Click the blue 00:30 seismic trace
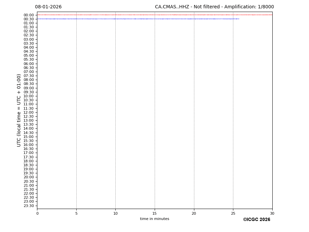 pyautogui.click(x=138, y=19)
